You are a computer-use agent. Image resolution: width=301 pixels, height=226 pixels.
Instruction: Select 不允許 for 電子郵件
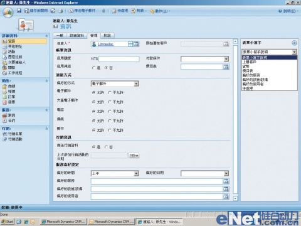coord(115,92)
